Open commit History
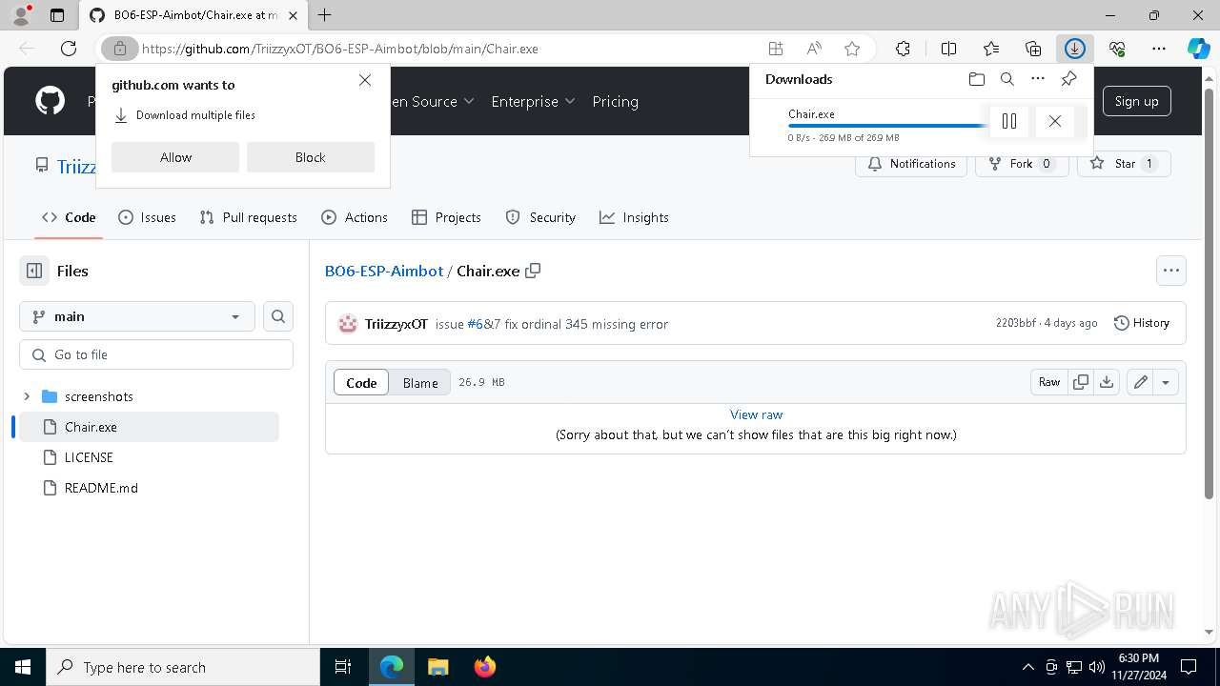Image resolution: width=1220 pixels, height=686 pixels. tap(1142, 323)
